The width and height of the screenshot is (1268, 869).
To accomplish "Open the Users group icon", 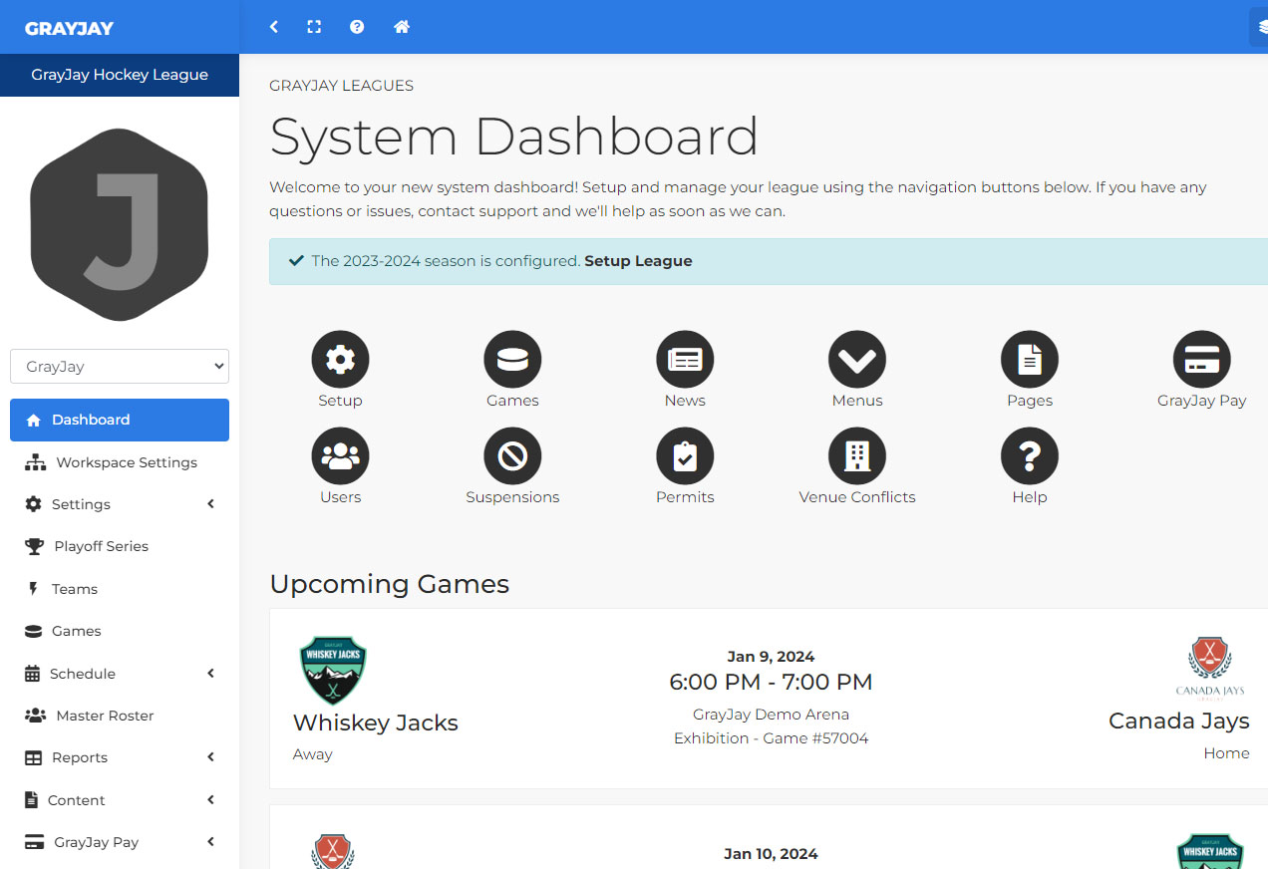I will pos(340,456).
